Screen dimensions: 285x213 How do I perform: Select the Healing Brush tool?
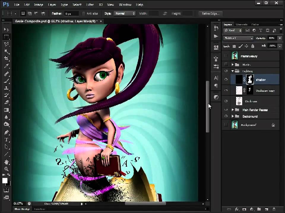tap(6, 74)
